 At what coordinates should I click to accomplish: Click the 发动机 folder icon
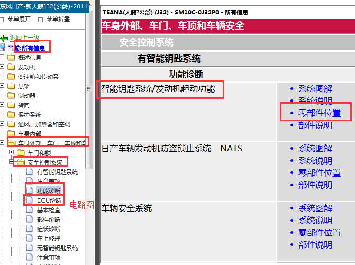[11, 67]
